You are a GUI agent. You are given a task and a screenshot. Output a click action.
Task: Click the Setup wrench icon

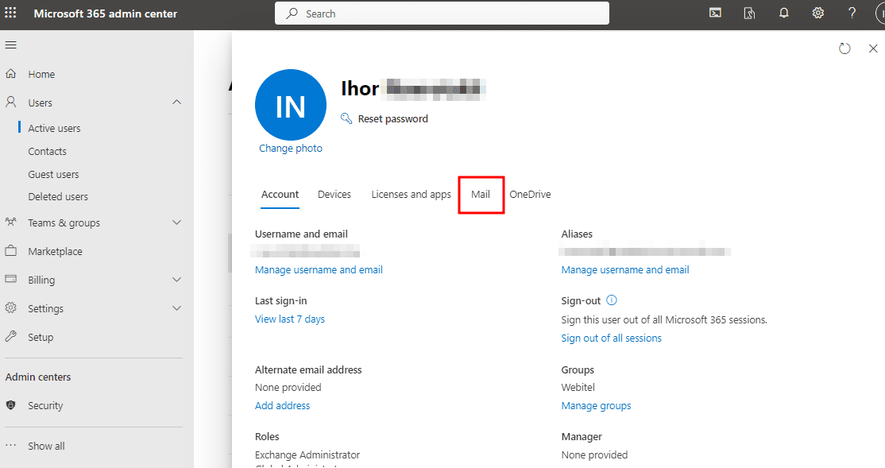pyautogui.click(x=10, y=336)
